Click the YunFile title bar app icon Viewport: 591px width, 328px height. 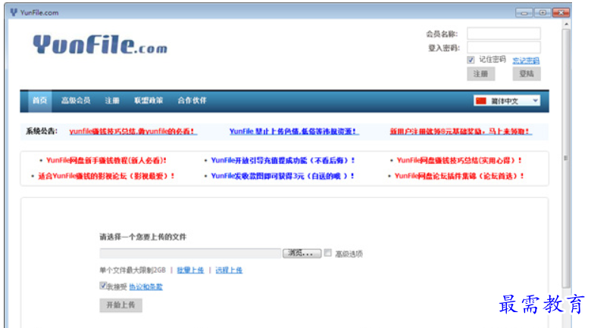pos(14,12)
